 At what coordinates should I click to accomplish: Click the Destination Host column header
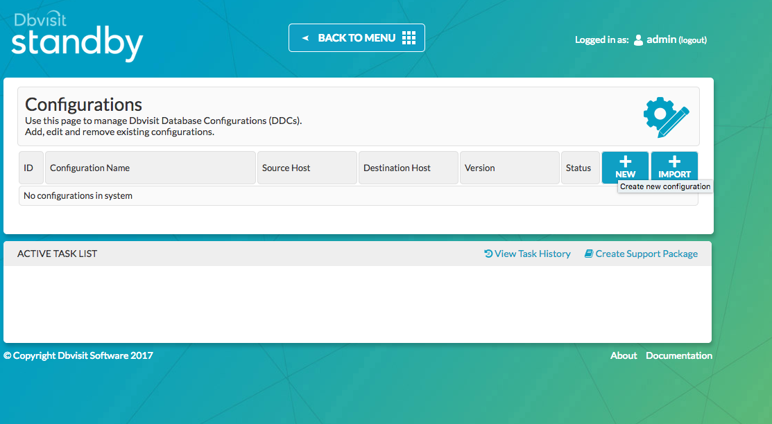(408, 168)
